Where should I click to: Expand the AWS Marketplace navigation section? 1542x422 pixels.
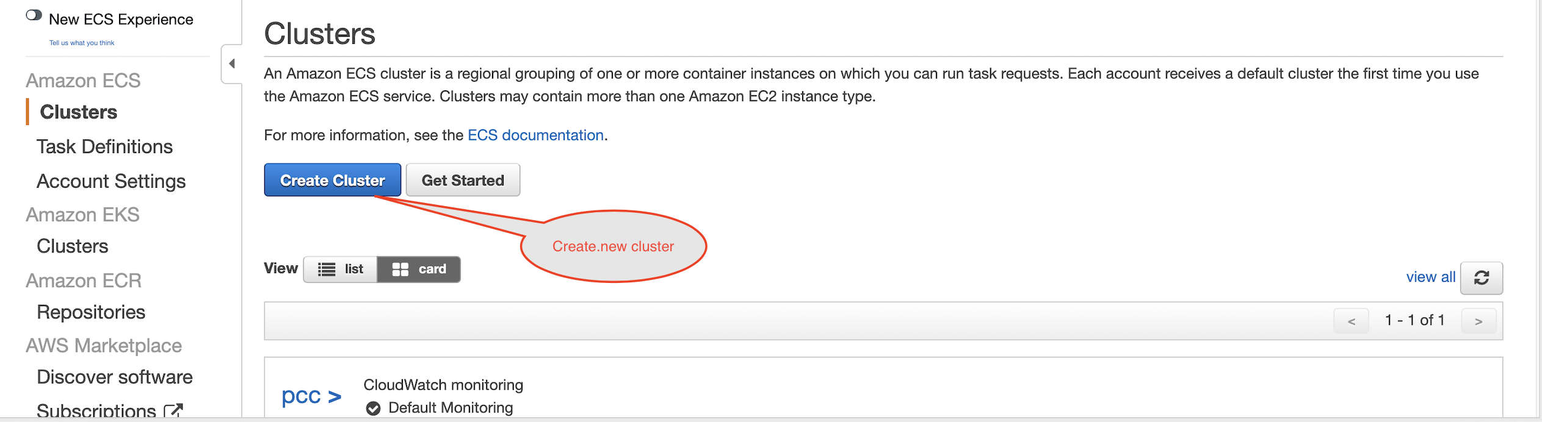pyautogui.click(x=104, y=345)
